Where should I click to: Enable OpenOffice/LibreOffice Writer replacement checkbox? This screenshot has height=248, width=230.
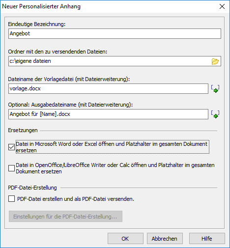pyautogui.click(x=11, y=168)
